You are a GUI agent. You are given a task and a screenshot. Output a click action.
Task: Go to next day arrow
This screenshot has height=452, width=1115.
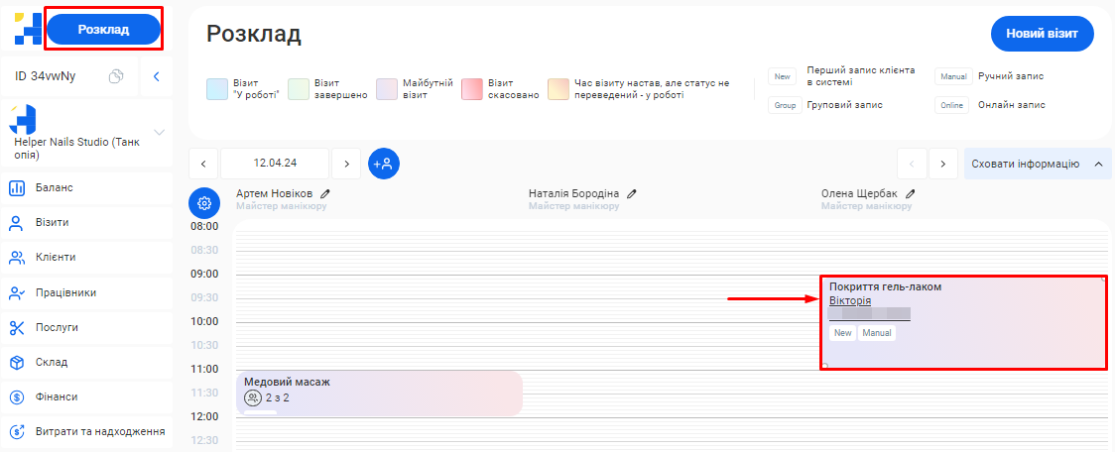pyautogui.click(x=346, y=164)
